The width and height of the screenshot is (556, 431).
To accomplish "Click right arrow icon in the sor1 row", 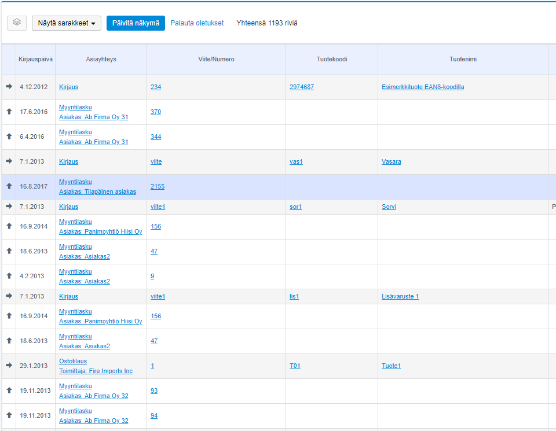I will point(9,206).
